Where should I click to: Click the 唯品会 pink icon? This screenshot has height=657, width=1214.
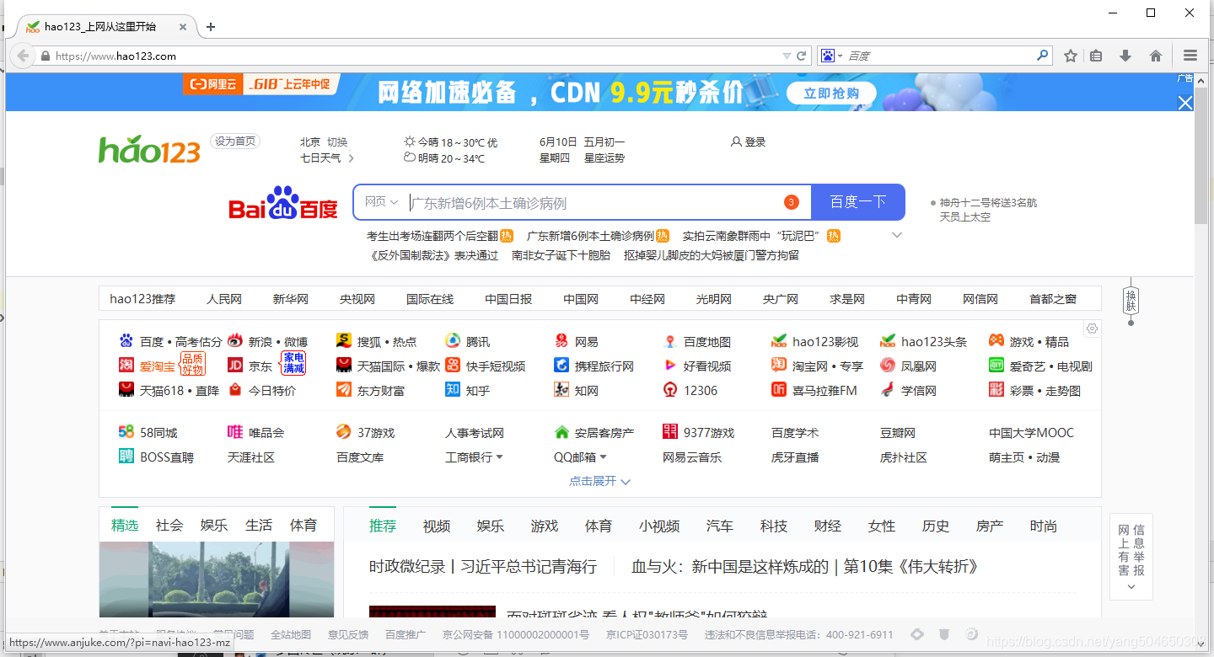click(x=235, y=432)
